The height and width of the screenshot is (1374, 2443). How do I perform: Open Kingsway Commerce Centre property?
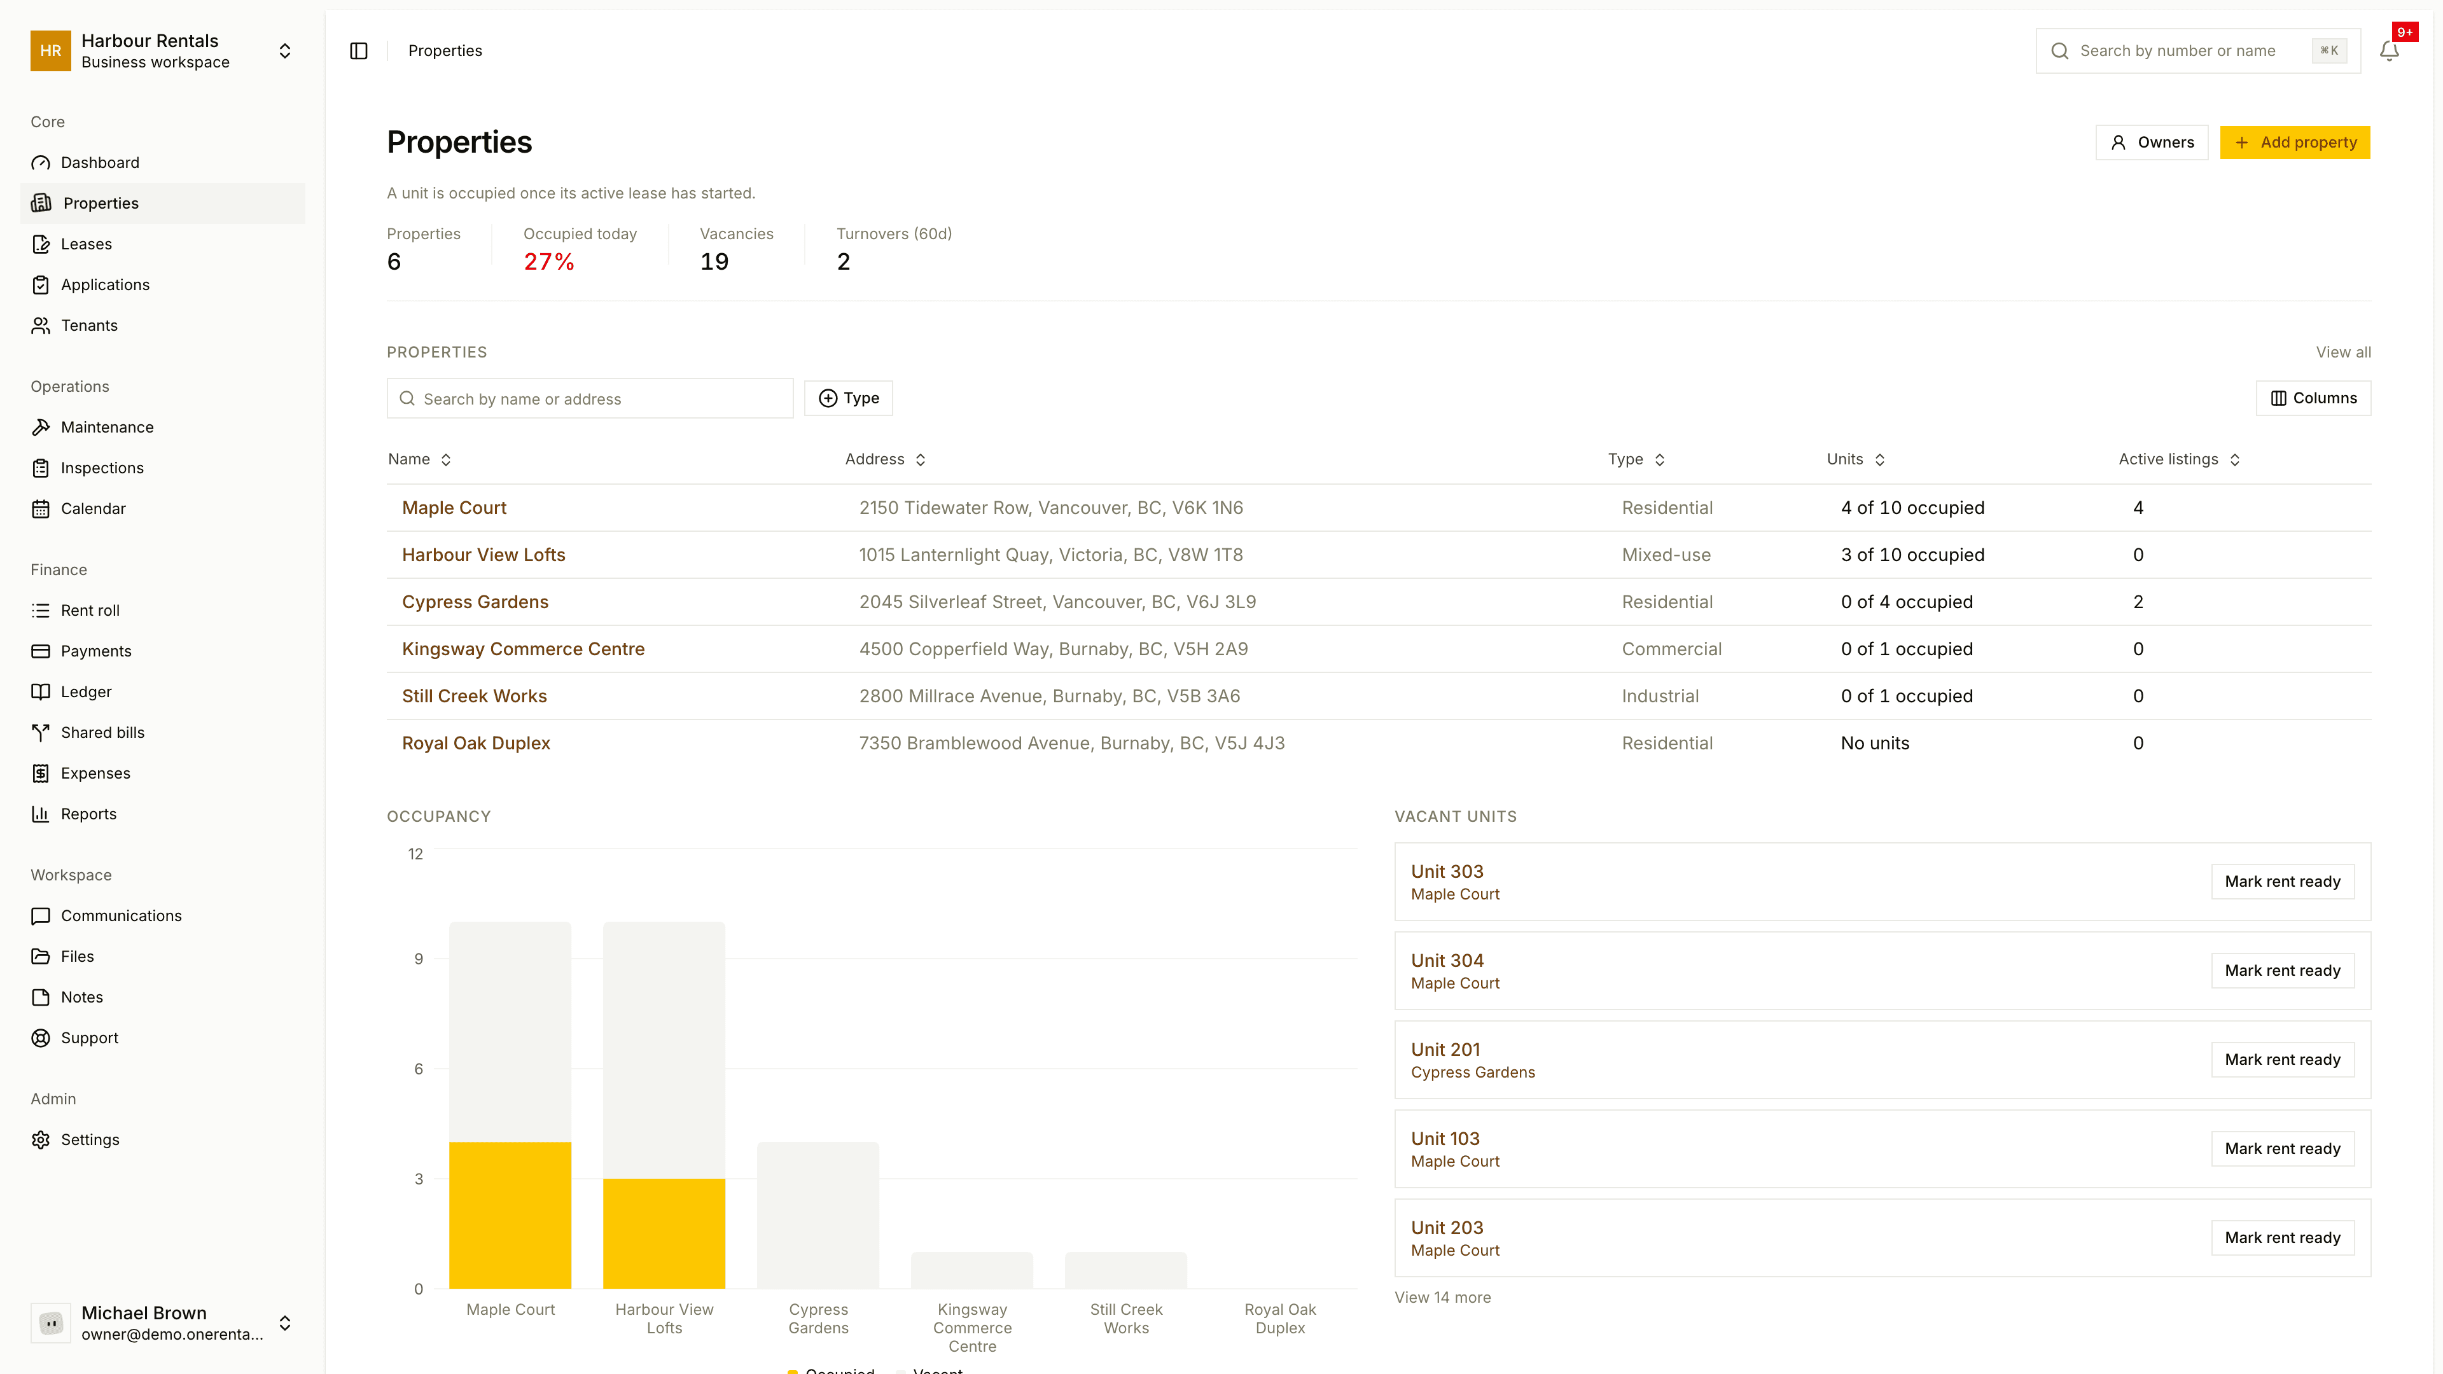pos(524,649)
